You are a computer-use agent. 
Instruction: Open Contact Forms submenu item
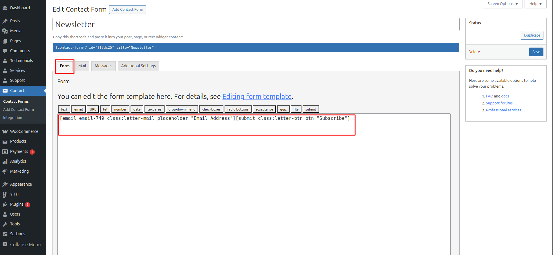16,102
